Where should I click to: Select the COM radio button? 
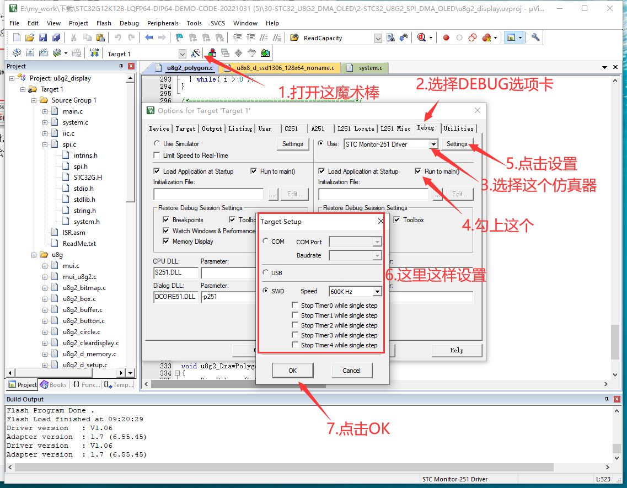(x=266, y=242)
